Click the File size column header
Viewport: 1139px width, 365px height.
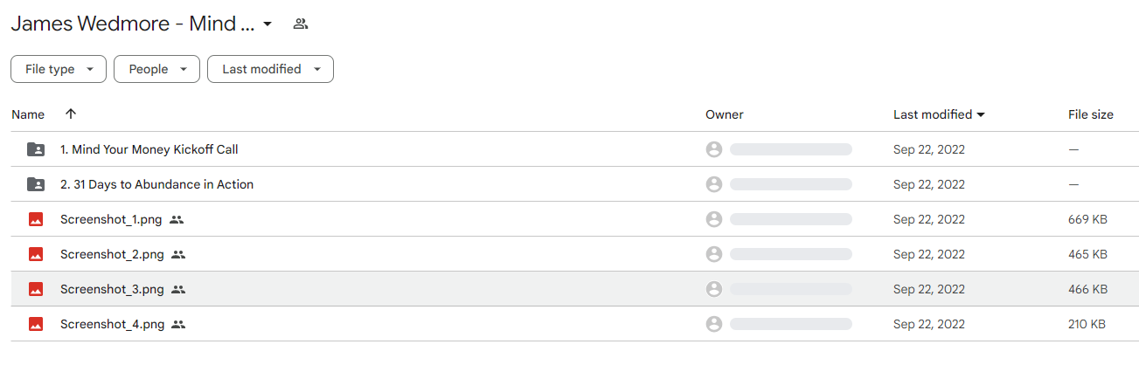pos(1091,114)
